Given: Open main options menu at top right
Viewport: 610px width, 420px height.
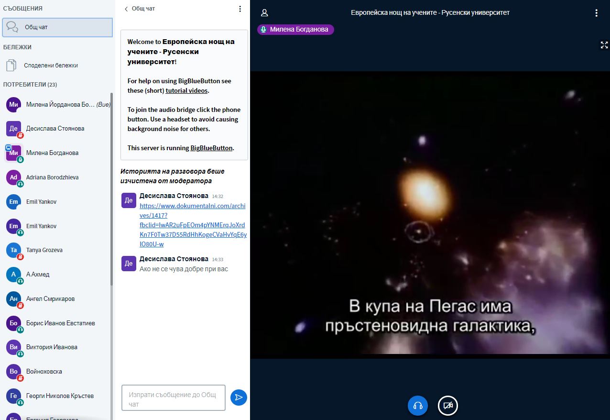Looking at the screenshot, I should 596,13.
